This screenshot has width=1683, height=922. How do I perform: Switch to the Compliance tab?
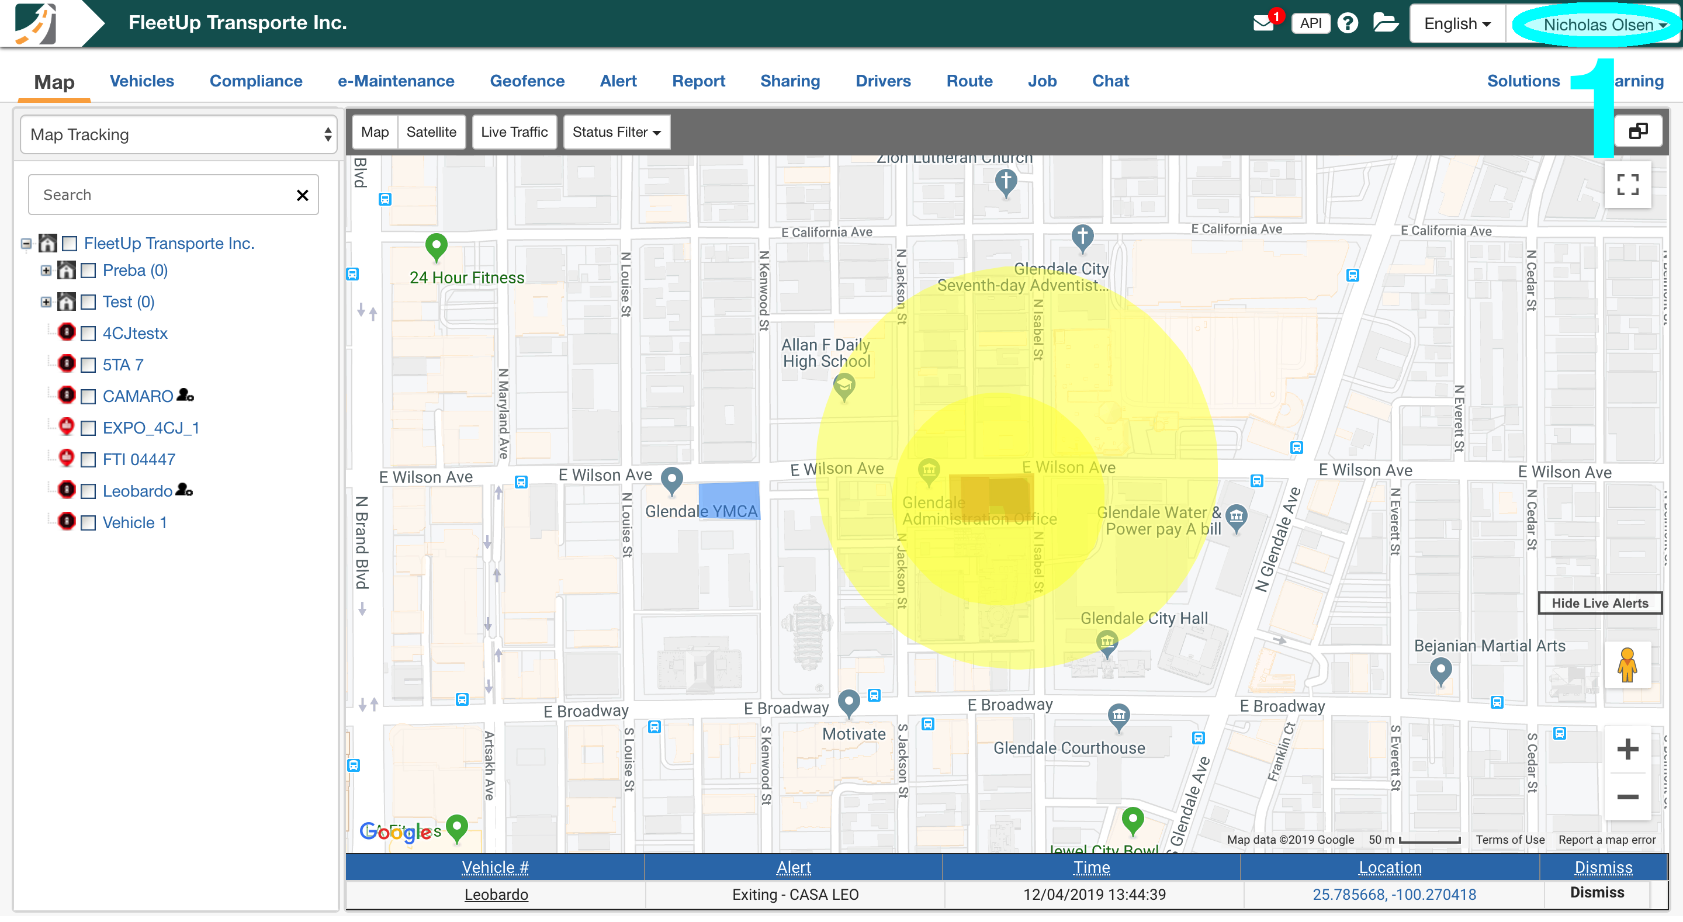coord(256,81)
